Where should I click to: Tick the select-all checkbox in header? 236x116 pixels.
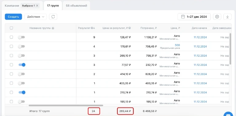click(11, 28)
